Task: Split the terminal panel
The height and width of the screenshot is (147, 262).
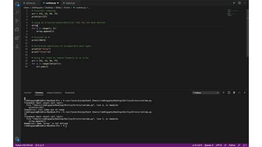Action: [229, 93]
